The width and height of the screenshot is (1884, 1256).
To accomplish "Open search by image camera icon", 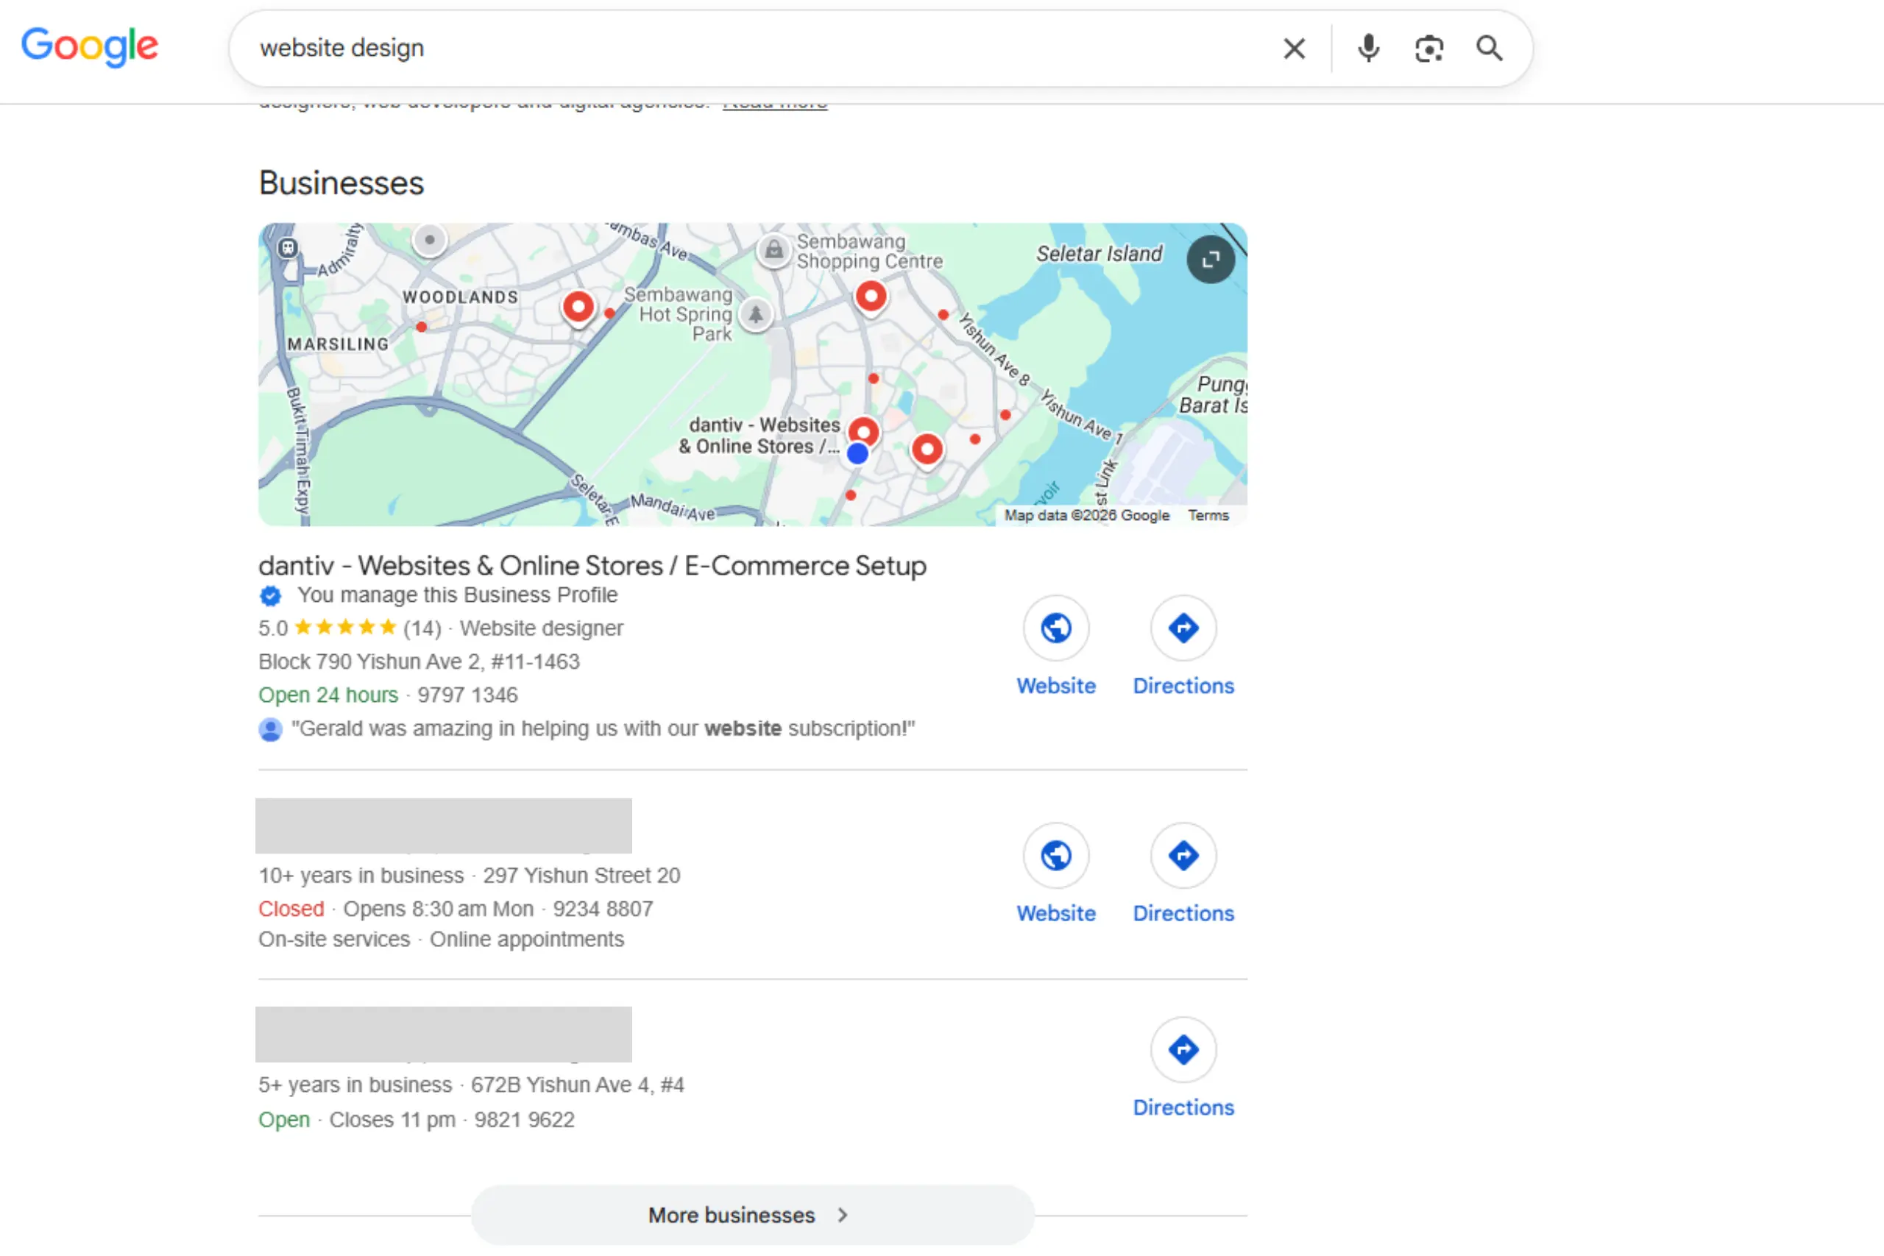I will 1429,49.
